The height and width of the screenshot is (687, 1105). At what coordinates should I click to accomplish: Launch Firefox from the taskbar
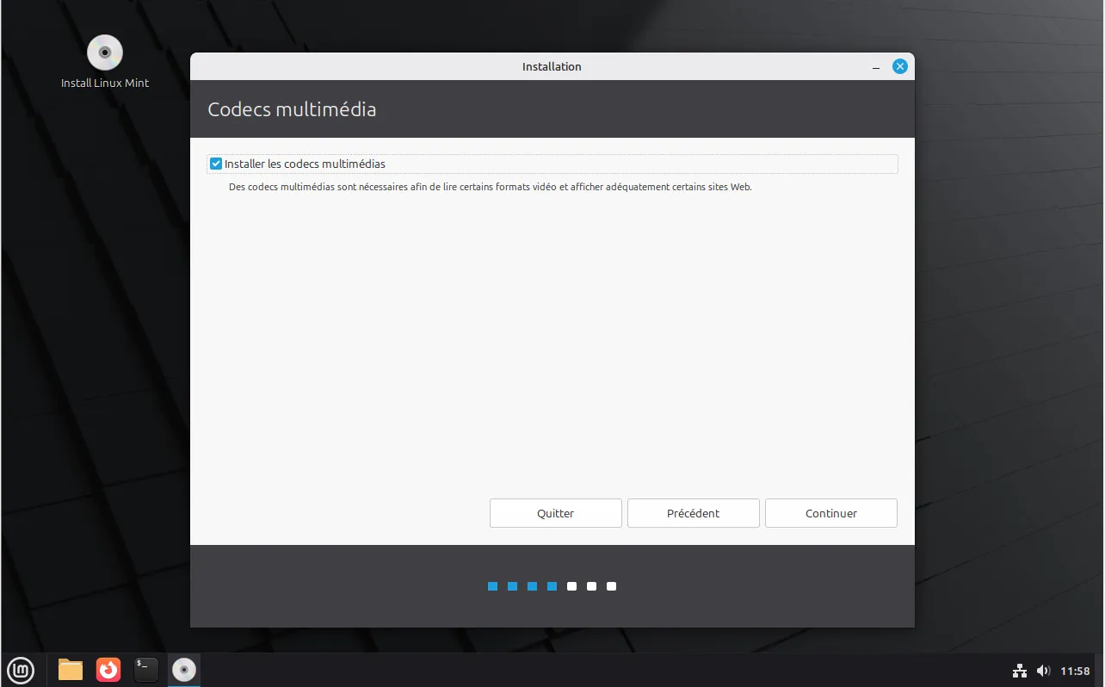click(108, 669)
